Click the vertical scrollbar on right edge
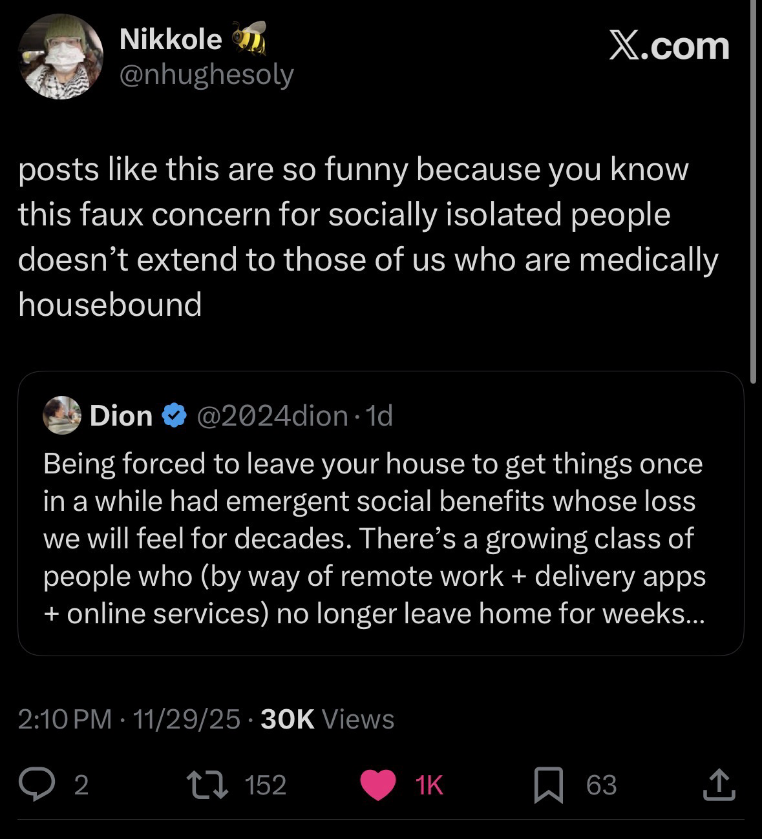762x839 pixels. [x=754, y=194]
